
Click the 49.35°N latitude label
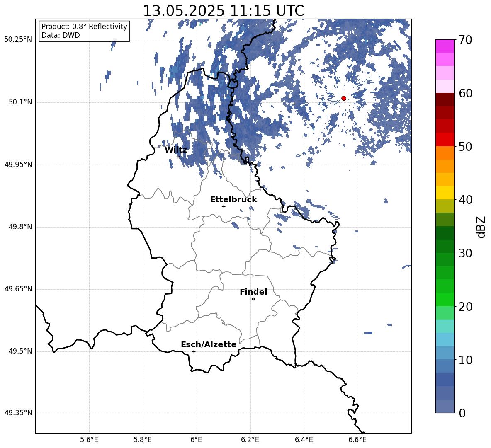[18, 413]
